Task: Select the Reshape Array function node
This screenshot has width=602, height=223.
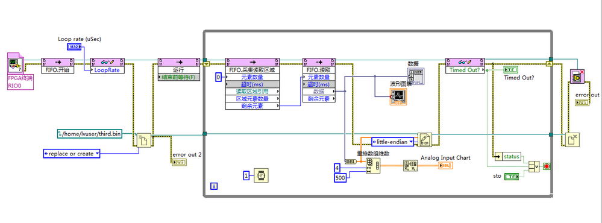Action: pos(373,165)
